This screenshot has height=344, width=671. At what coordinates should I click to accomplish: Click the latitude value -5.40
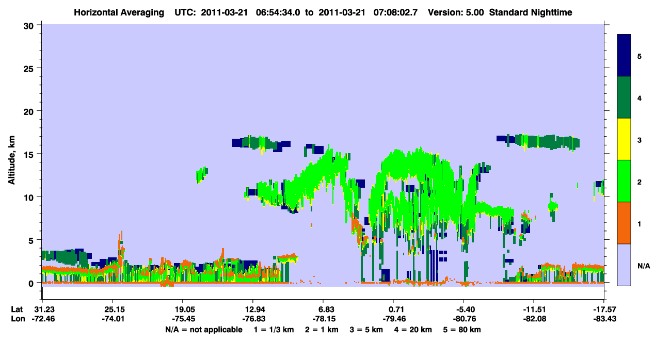coord(464,309)
